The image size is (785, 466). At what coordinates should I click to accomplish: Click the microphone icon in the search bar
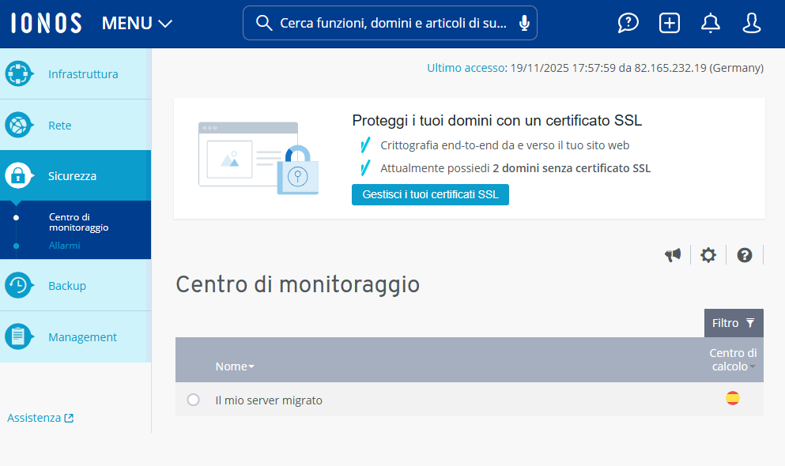(x=523, y=23)
